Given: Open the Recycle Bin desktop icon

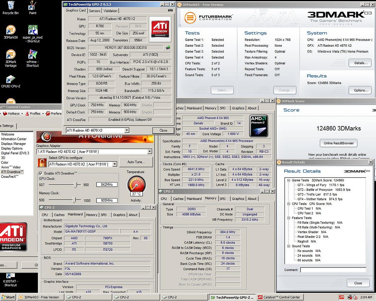Looking at the screenshot, I should pos(11,8).
